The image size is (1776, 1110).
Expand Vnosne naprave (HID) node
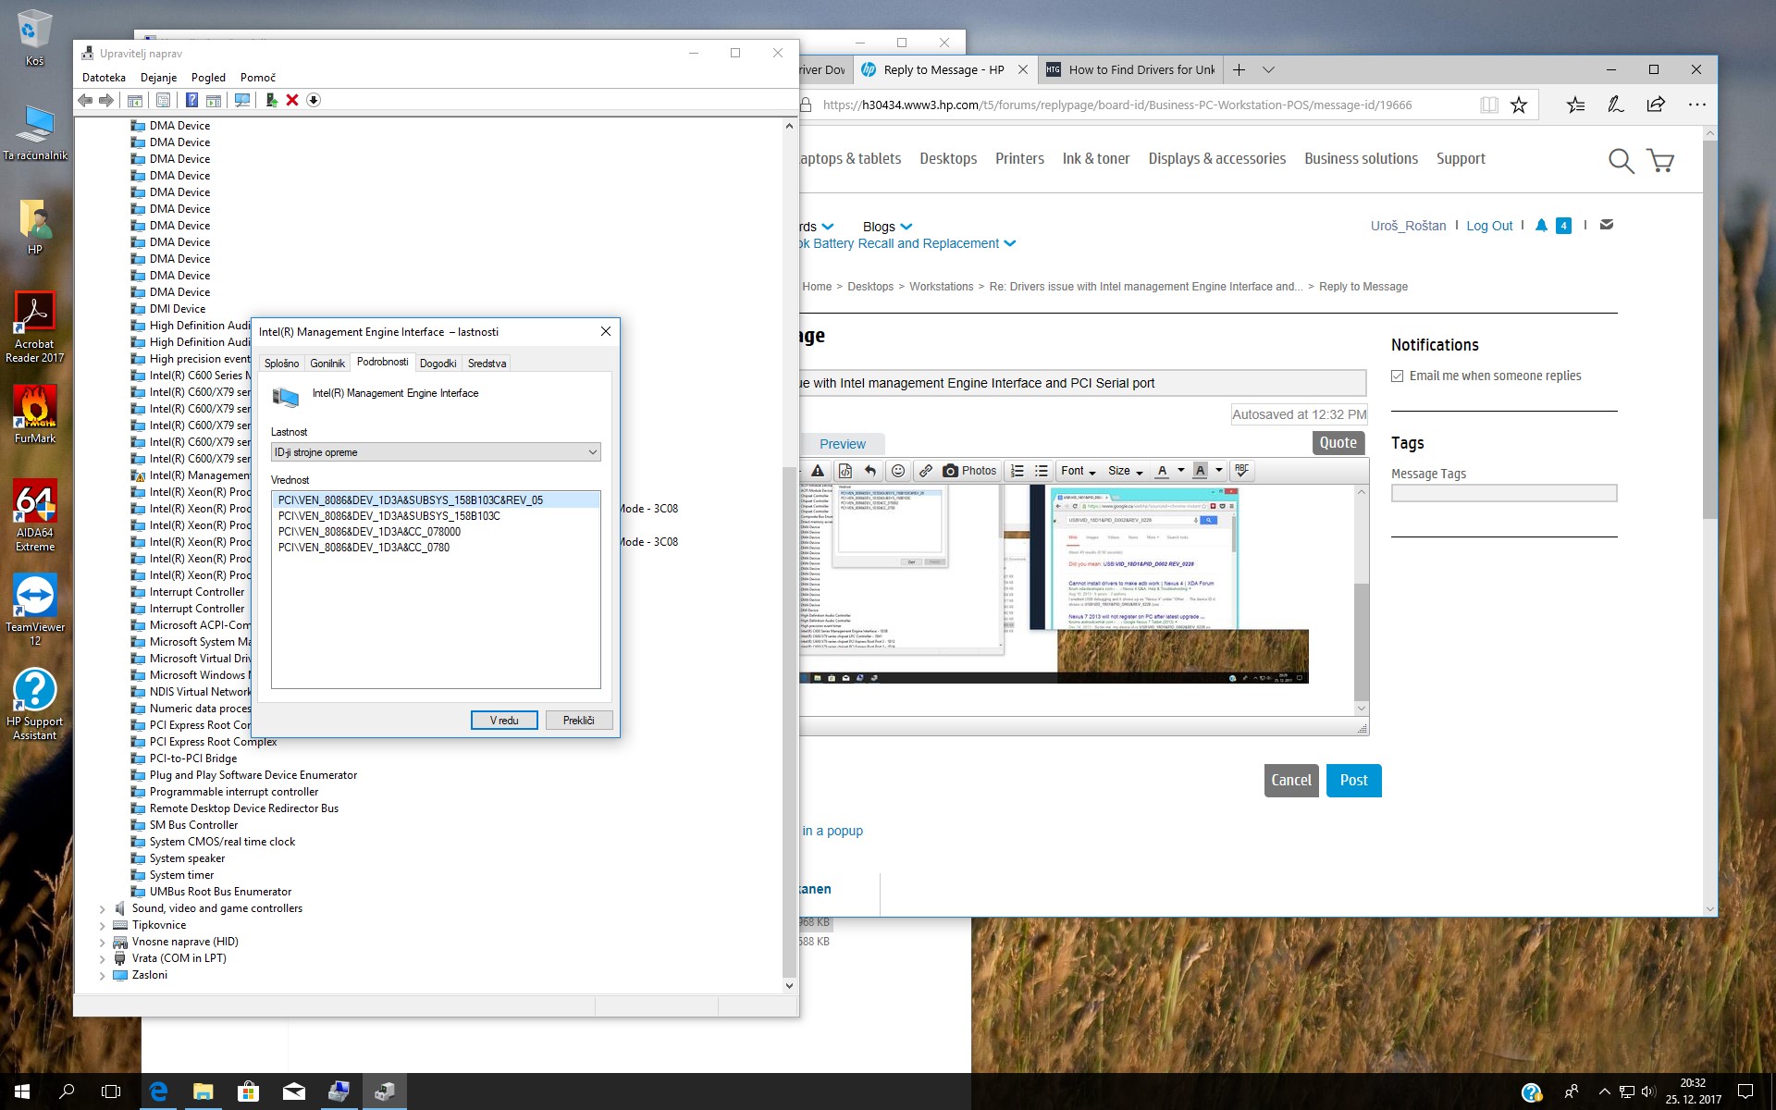pos(103,943)
